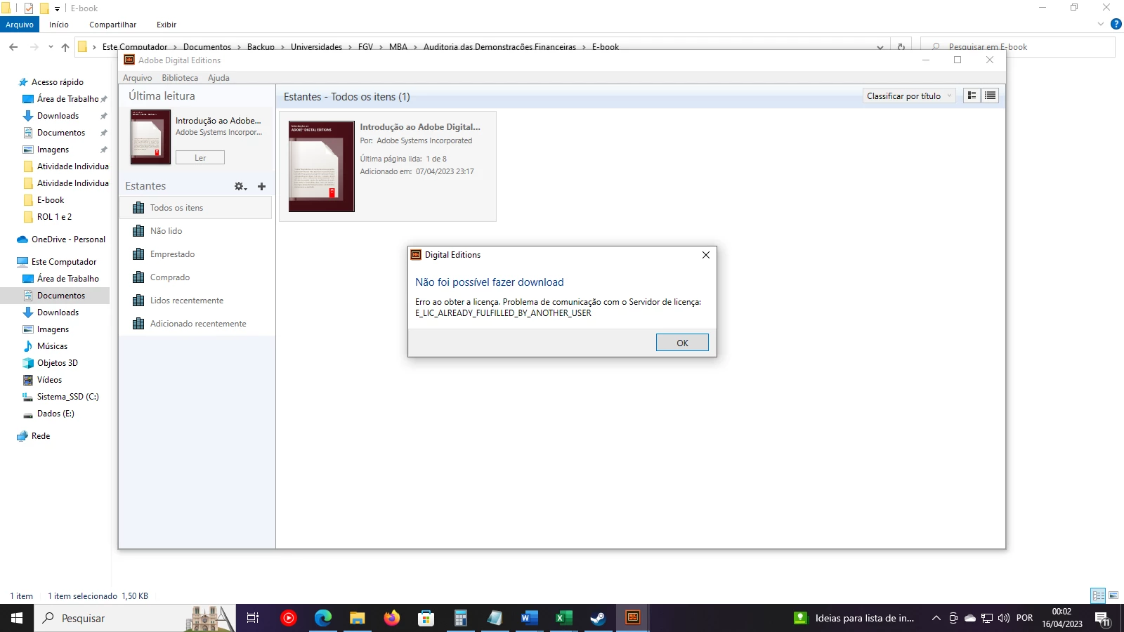Click MBA in the address breadcrumb

point(398,46)
